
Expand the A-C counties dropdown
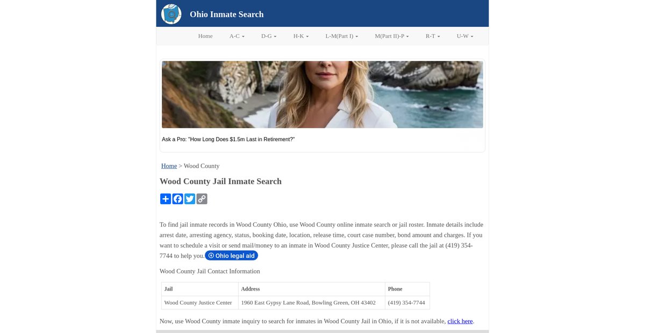click(237, 36)
